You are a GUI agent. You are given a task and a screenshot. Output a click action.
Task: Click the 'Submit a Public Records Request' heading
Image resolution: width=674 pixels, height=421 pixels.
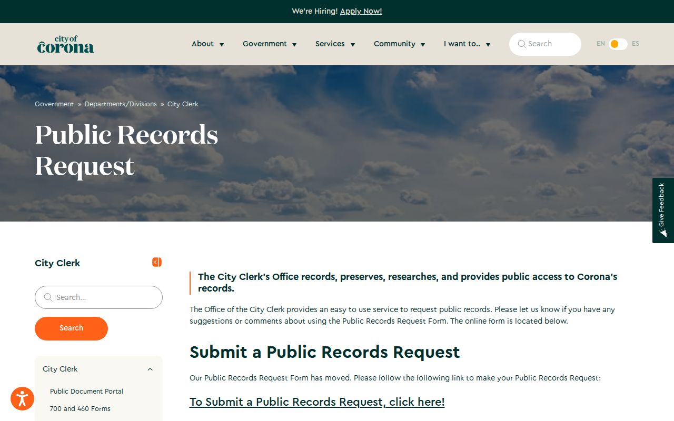325,352
